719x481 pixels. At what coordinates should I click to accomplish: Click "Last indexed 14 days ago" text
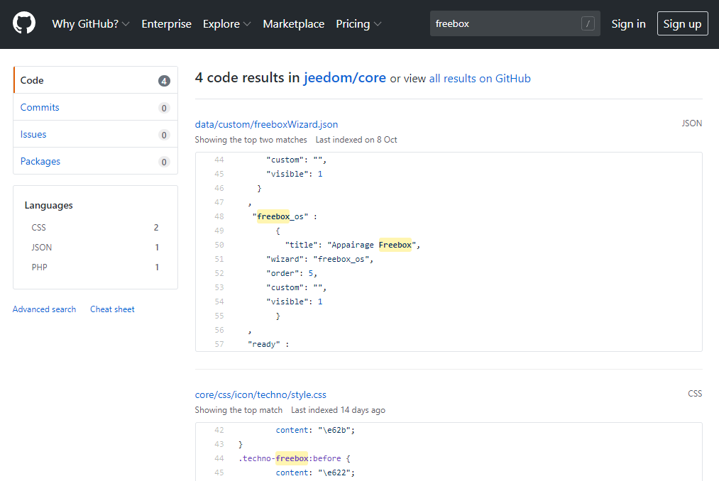coord(338,410)
